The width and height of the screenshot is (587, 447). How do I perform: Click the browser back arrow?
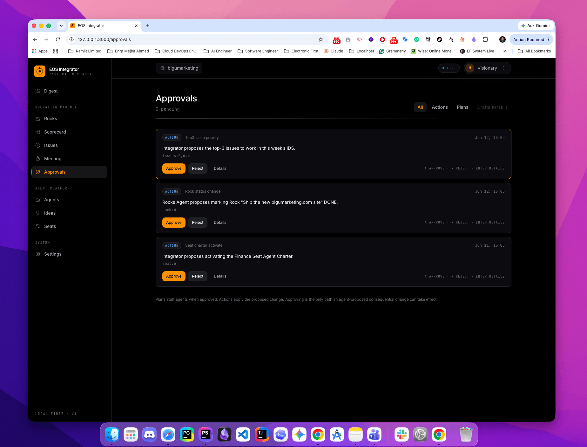pyautogui.click(x=35, y=39)
